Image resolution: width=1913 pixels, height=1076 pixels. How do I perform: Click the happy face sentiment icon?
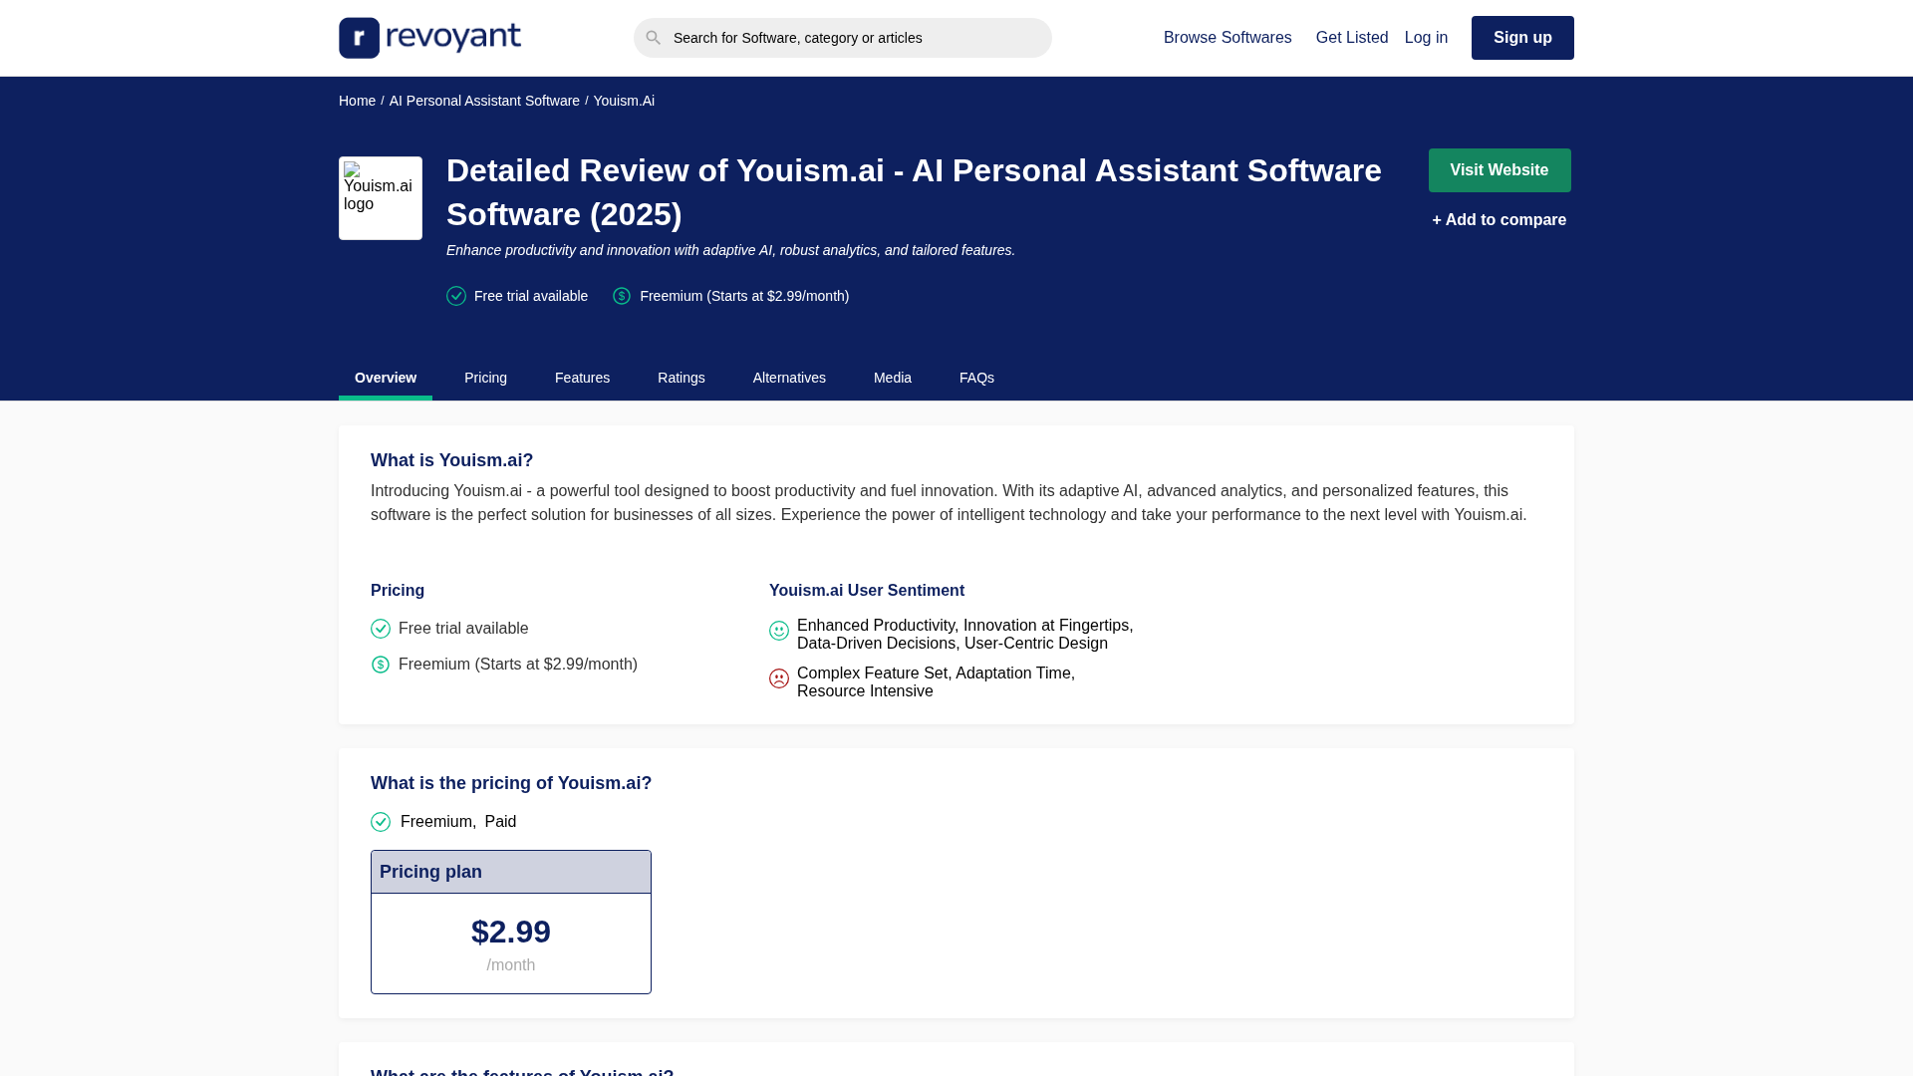pyautogui.click(x=779, y=631)
